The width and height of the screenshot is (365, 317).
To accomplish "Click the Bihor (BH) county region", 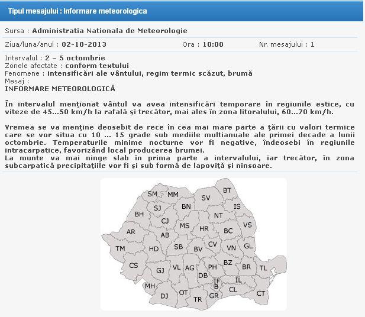I will [x=139, y=214].
